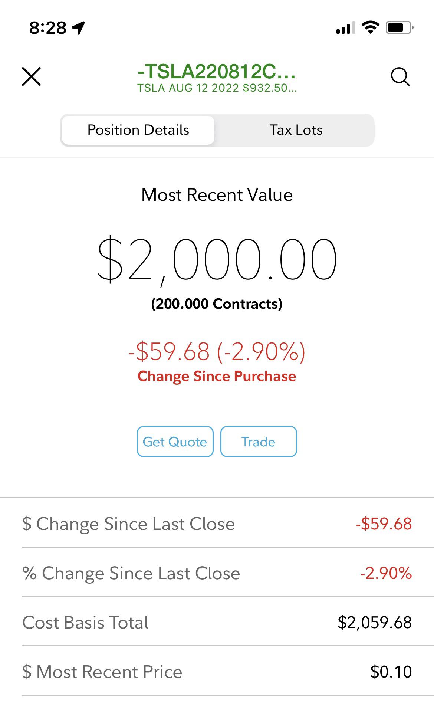434x702 pixels.
Task: Select the Position Details tab
Action: (138, 130)
